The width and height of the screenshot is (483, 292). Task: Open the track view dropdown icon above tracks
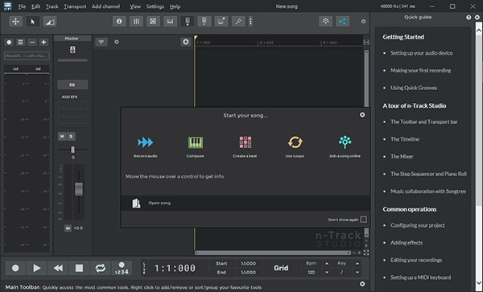pyautogui.click(x=101, y=42)
